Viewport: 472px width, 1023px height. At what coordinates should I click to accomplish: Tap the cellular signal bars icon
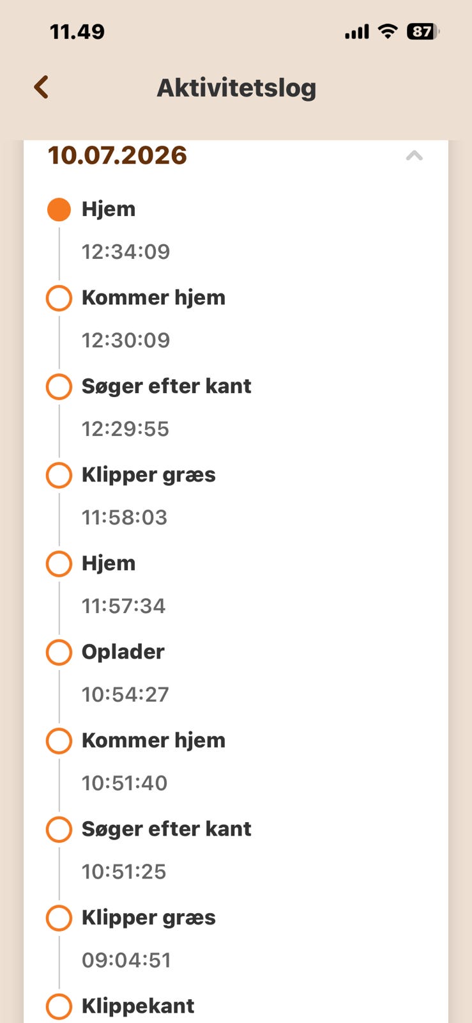(357, 32)
